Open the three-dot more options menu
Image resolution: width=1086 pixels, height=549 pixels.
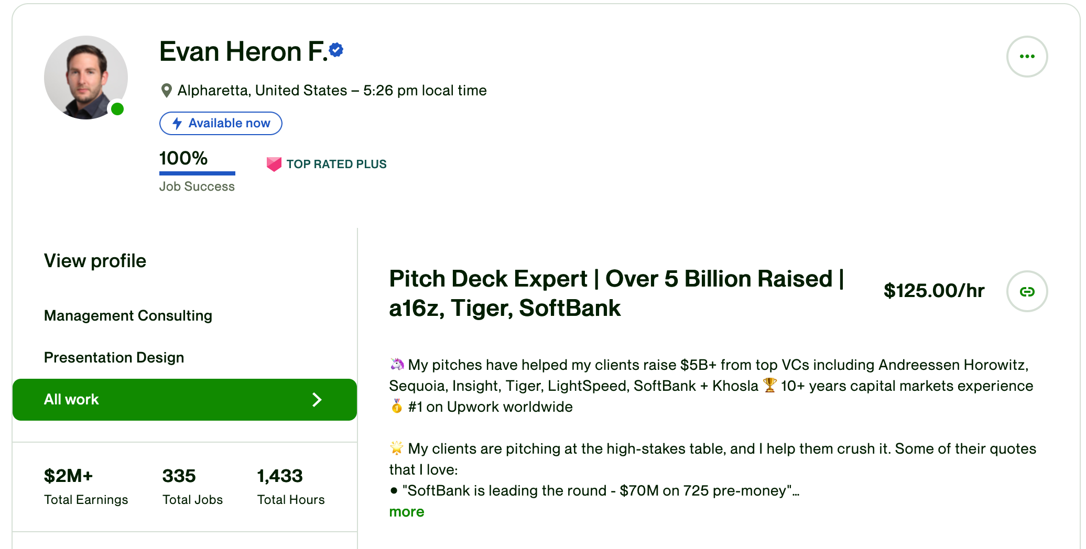(1027, 57)
